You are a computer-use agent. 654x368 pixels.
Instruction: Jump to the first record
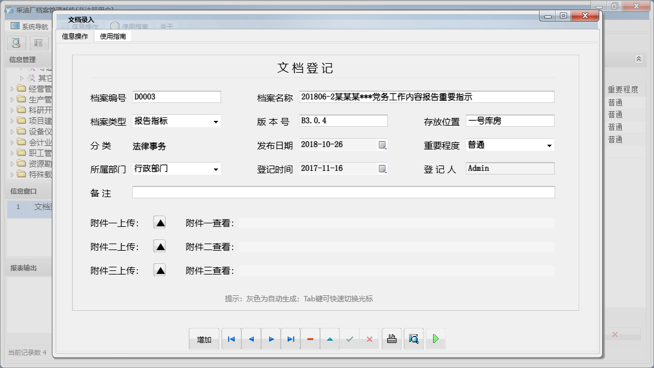click(231, 339)
